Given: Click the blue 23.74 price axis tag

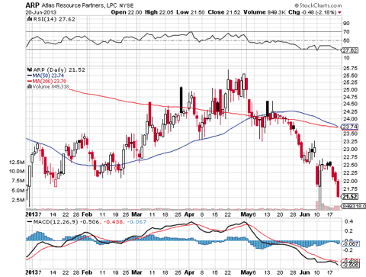Looking at the screenshot, I should 350,127.
